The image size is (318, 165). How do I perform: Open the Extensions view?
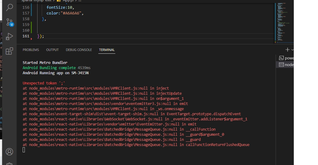(9, 51)
